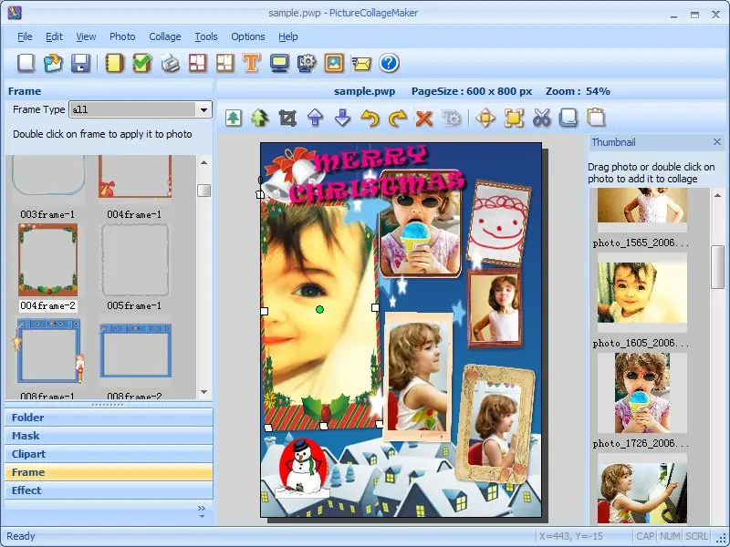Expand the Folder panel in the sidebar
Screen dimensions: 730x547
click(x=108, y=418)
